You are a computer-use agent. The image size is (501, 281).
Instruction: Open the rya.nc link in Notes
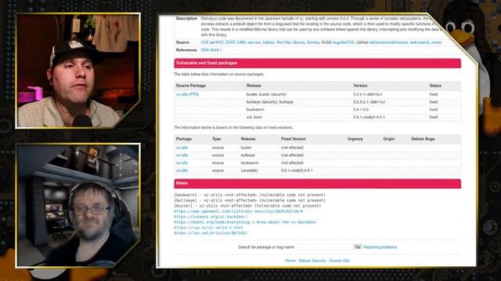tap(208, 227)
